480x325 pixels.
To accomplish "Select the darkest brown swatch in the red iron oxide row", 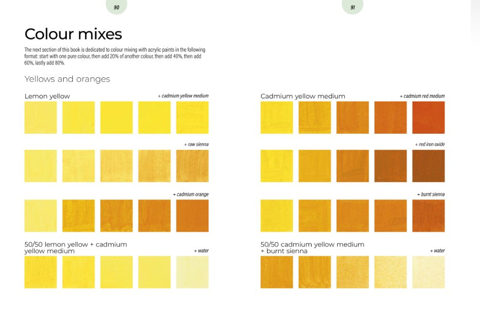I will click(x=428, y=166).
